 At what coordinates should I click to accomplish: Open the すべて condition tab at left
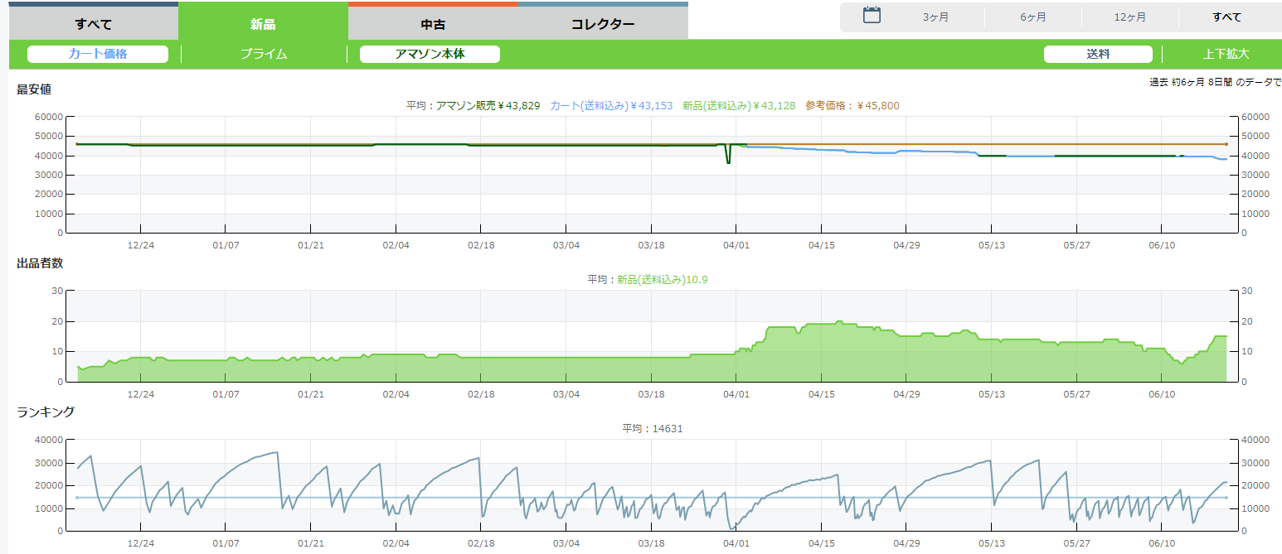[94, 23]
